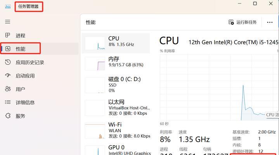
Task: Open 启动应用 startup apps icon
Action: [8, 75]
